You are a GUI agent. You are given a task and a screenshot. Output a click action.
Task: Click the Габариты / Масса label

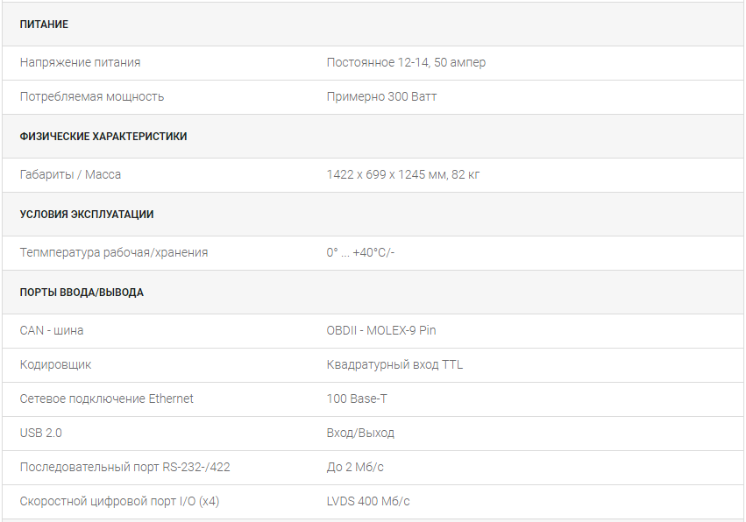pyautogui.click(x=71, y=174)
